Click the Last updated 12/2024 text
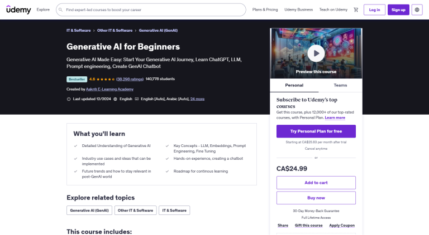This screenshot has width=429, height=235. [92, 99]
